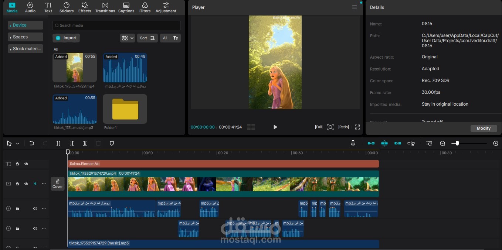Image resolution: width=502 pixels, height=250 pixels.
Task: Open the Media tab
Action: tap(12, 7)
